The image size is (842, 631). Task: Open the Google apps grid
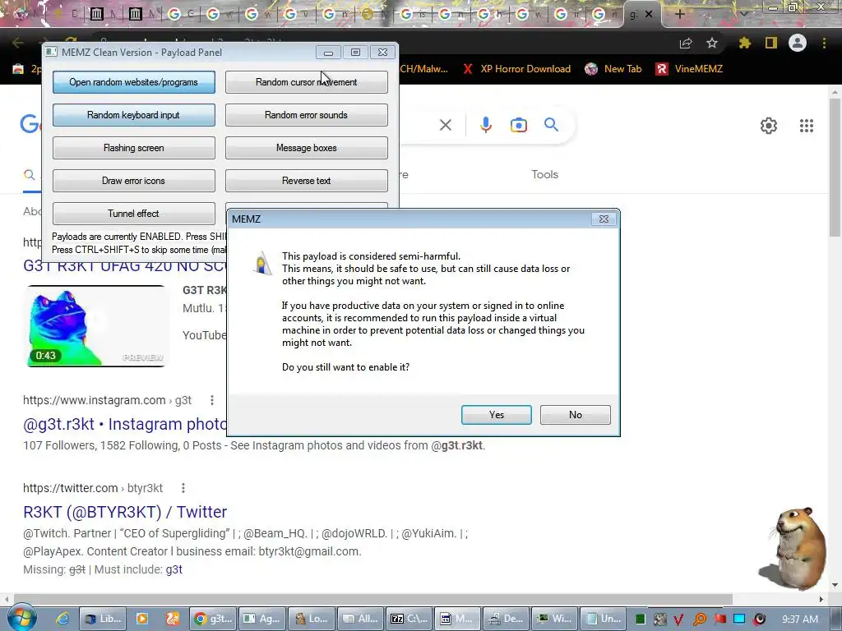tap(806, 126)
